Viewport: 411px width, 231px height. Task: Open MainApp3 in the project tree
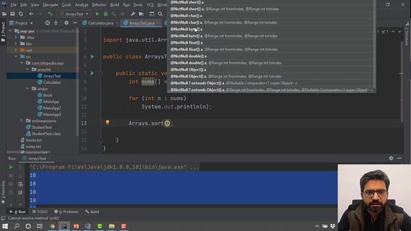pyautogui.click(x=52, y=114)
